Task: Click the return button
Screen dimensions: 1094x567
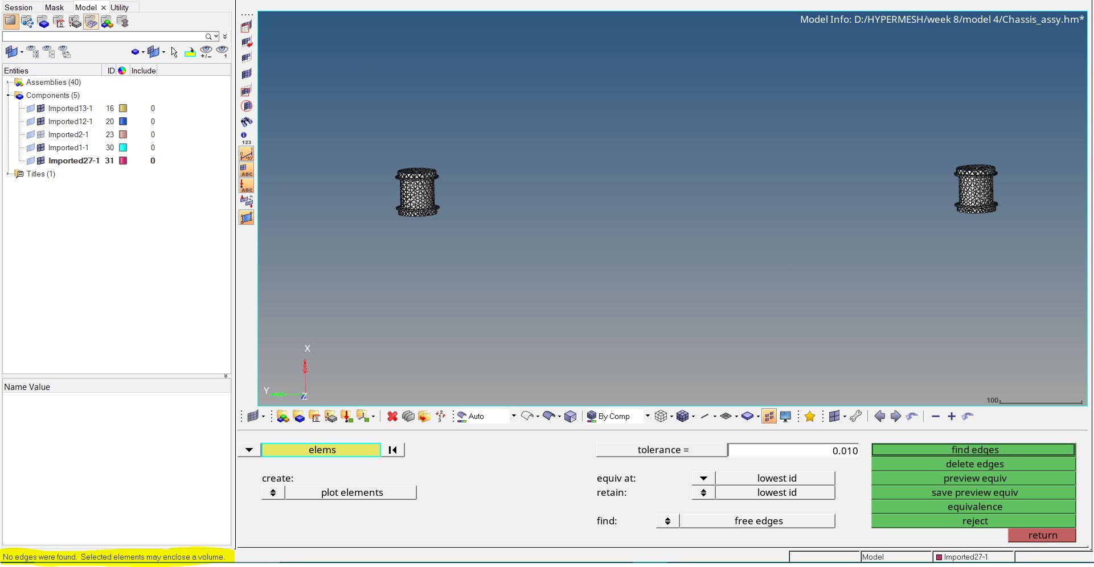Action: (x=1042, y=535)
